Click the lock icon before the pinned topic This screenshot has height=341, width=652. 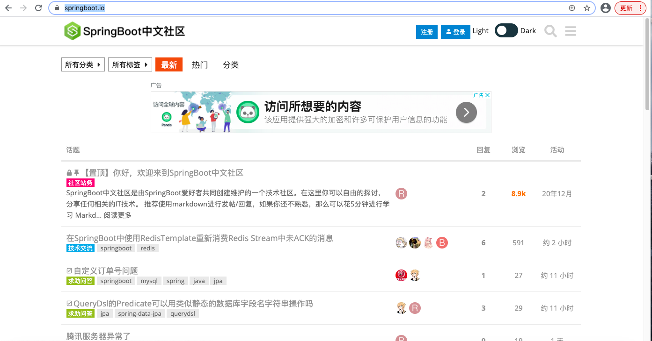(x=69, y=172)
